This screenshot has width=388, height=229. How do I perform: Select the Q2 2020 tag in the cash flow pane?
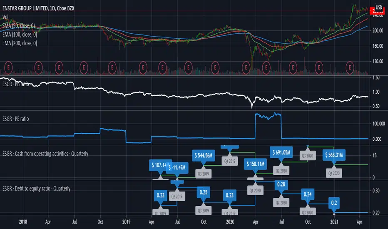pos(281,171)
